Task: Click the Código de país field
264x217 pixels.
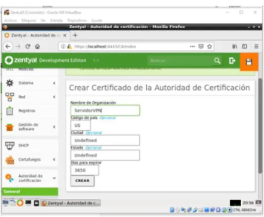Action: click(81, 125)
